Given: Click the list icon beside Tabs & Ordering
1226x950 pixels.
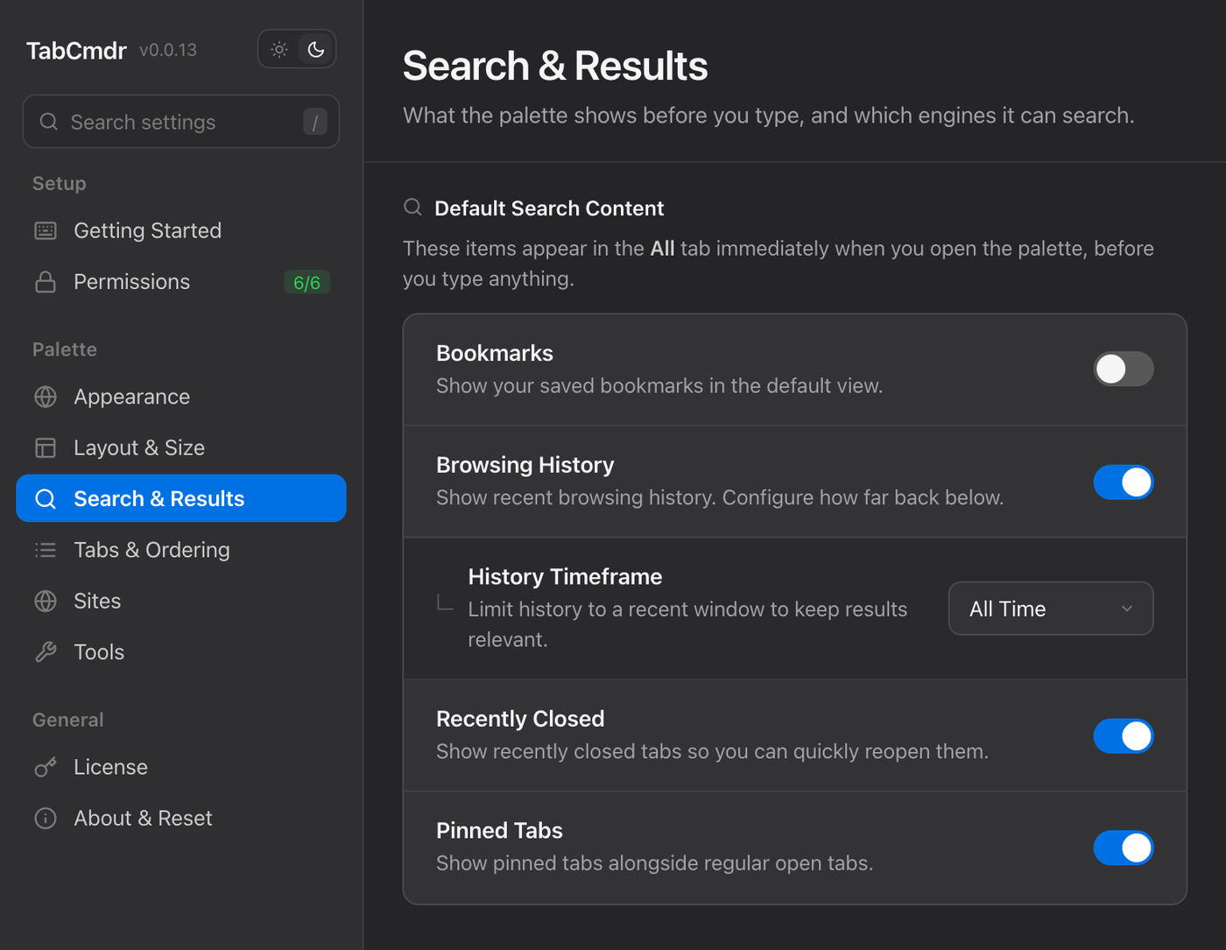Looking at the screenshot, I should [46, 550].
